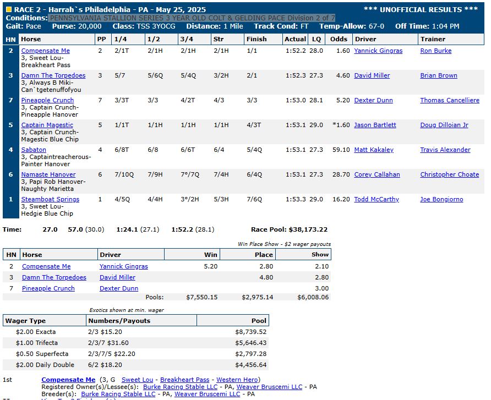Viewport: 491px width, 400px height.
Task: Click driver Todd McCarthy link
Action: (377, 199)
